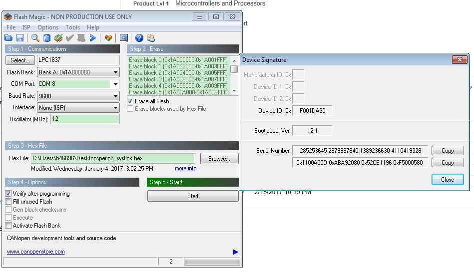Minimize the Flash Magic window
Viewport: 474px width, 280px height.
pyautogui.click(x=199, y=17)
